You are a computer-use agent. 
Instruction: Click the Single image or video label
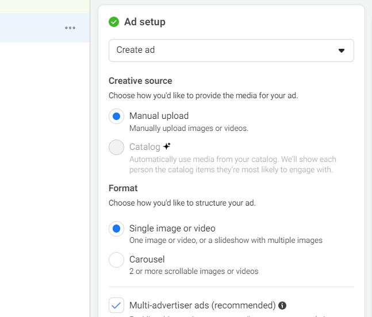coord(172,229)
